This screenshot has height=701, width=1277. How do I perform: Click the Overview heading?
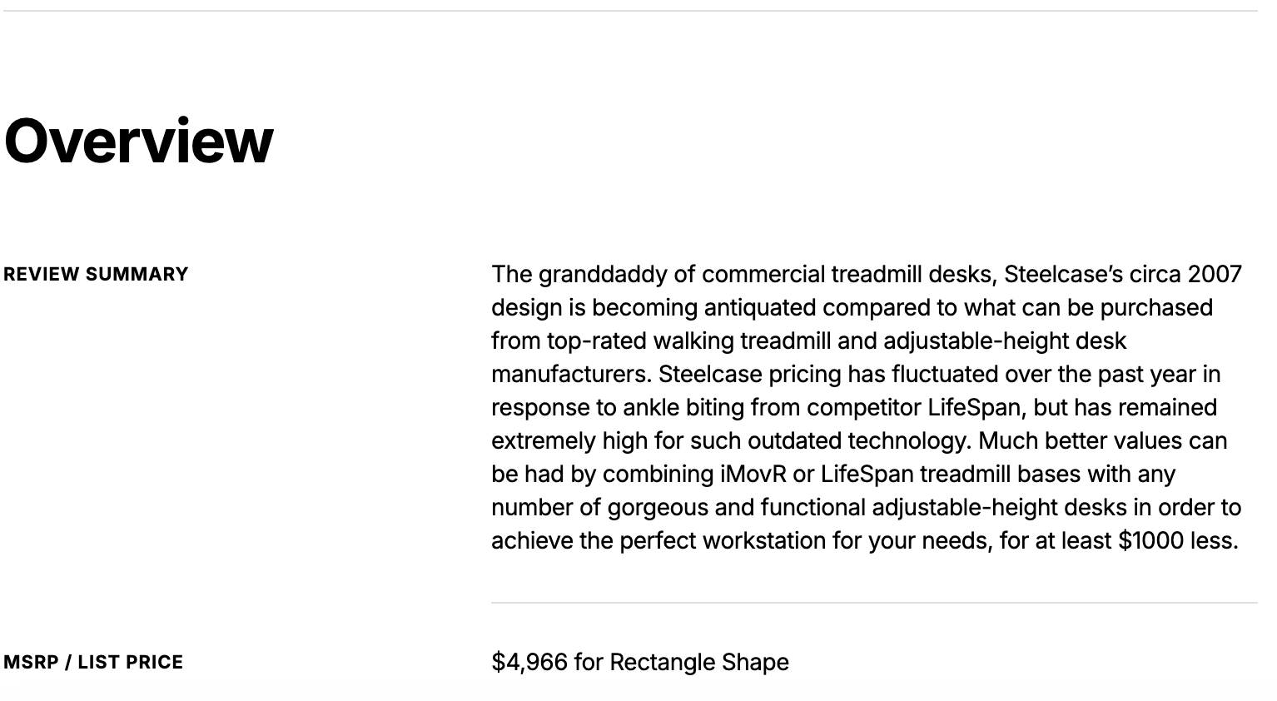(x=138, y=141)
